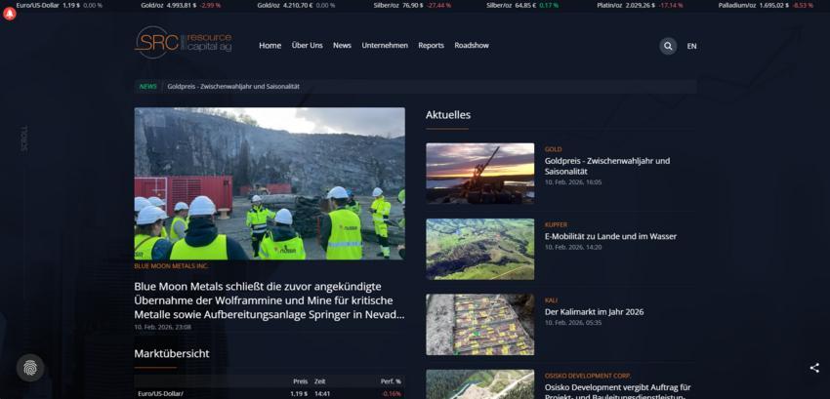This screenshot has width=830, height=399.
Task: Click the Kali article thumbnail image
Action: pyautogui.click(x=479, y=324)
